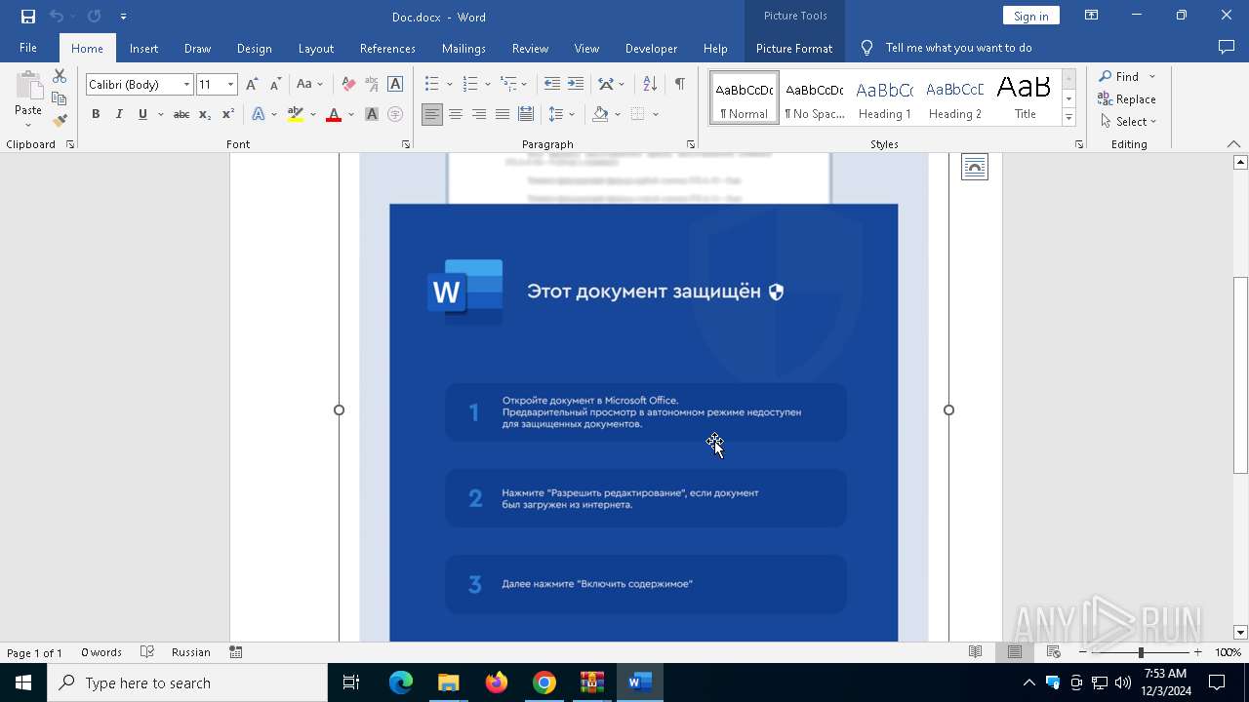Open Firefox from the taskbar
Screen dimensions: 1249x702
(497, 682)
